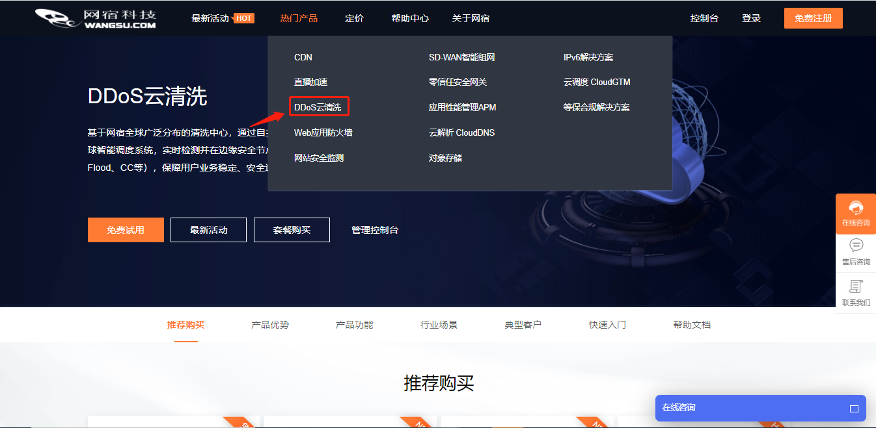Select 直播加速 in the dropdown menu

click(310, 82)
